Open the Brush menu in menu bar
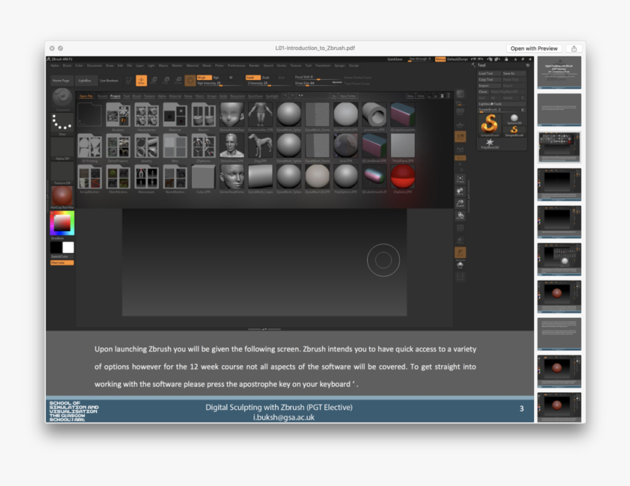 point(67,65)
